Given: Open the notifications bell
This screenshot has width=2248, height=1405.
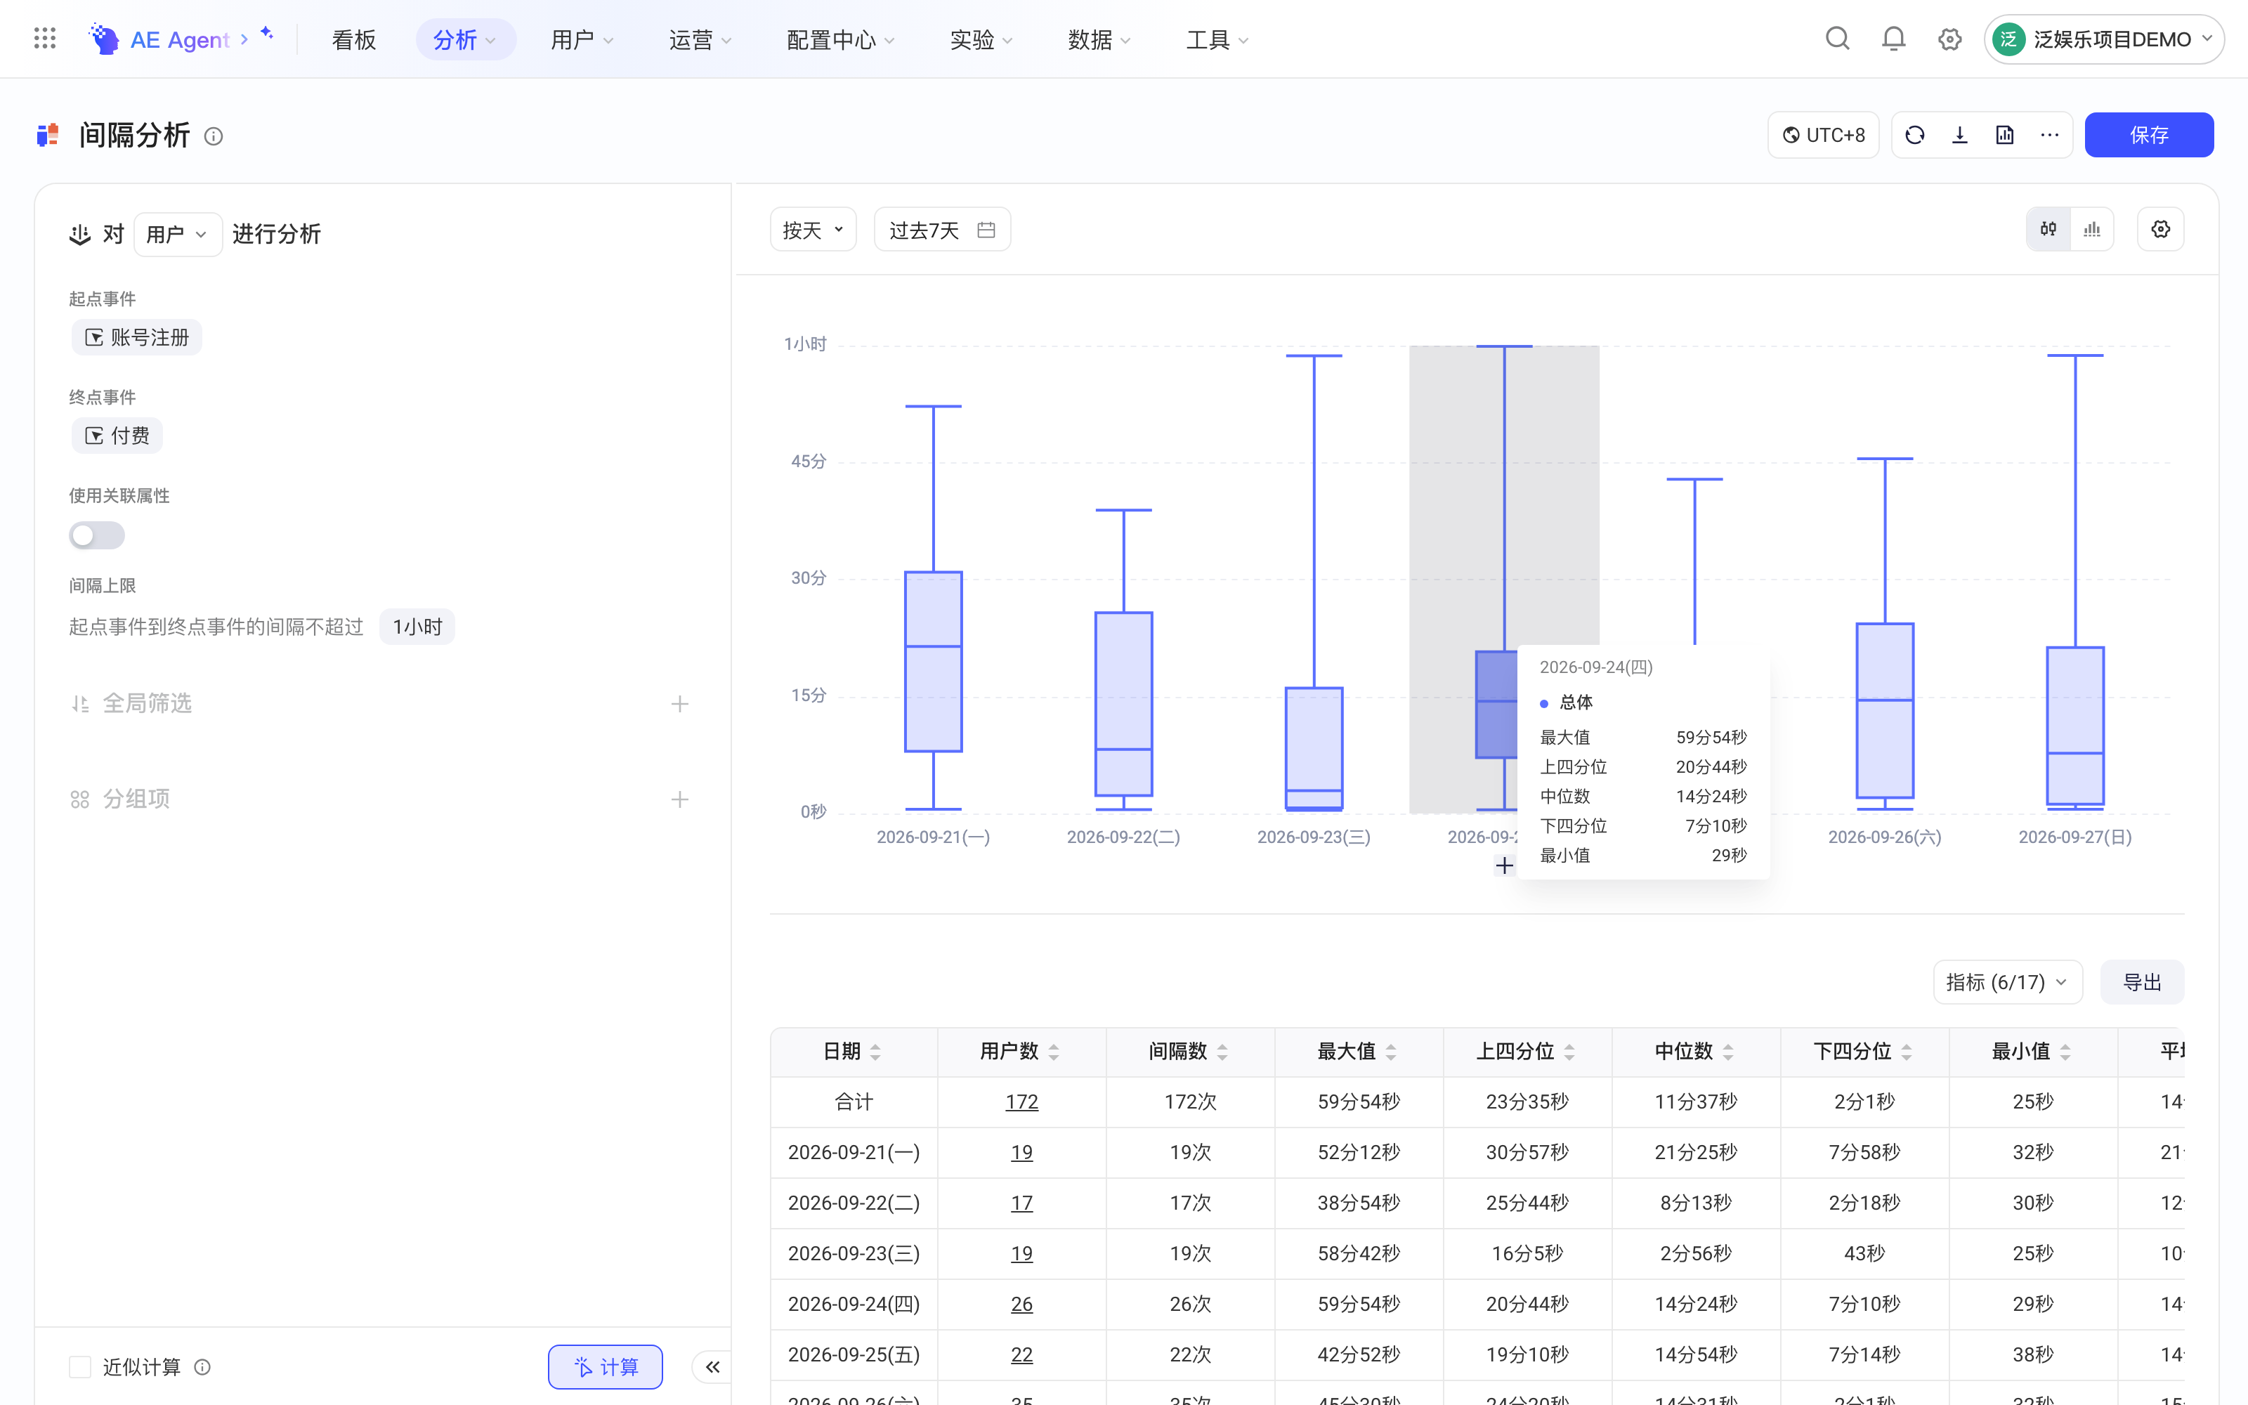Looking at the screenshot, I should click(x=1893, y=39).
